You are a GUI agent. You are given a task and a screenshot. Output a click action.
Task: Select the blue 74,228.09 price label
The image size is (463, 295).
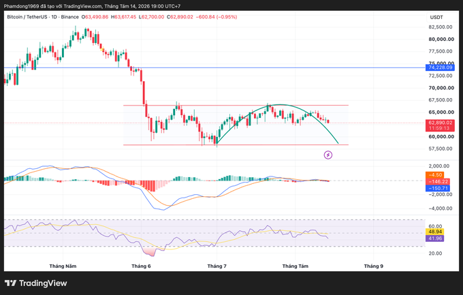pos(440,67)
